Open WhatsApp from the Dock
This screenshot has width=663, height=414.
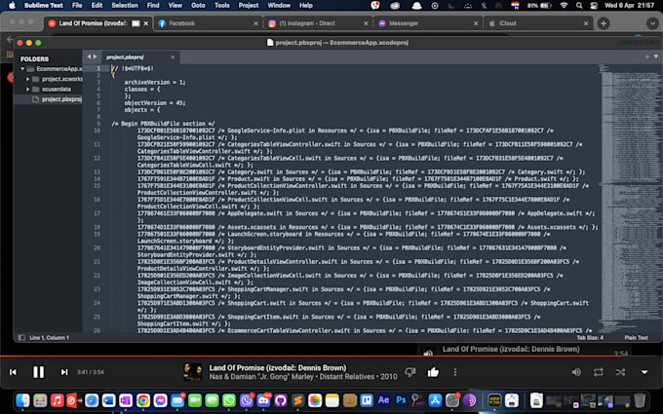[229, 400]
